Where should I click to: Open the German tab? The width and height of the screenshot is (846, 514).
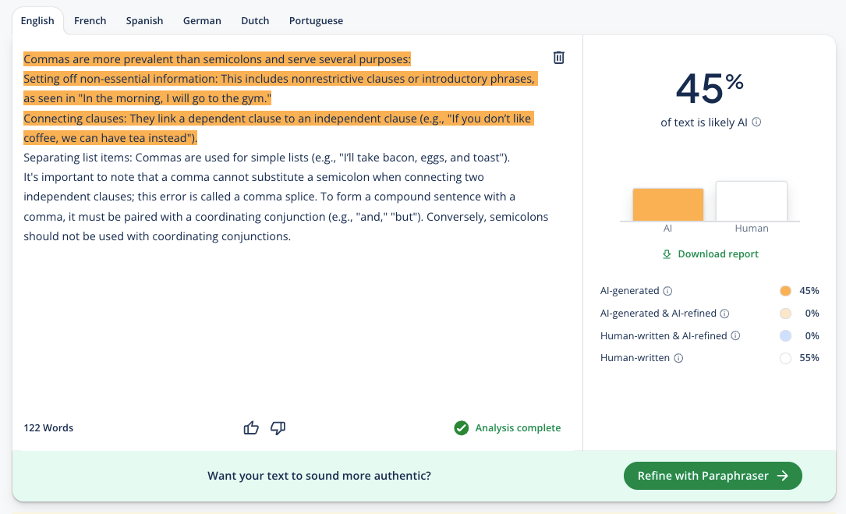(x=202, y=20)
